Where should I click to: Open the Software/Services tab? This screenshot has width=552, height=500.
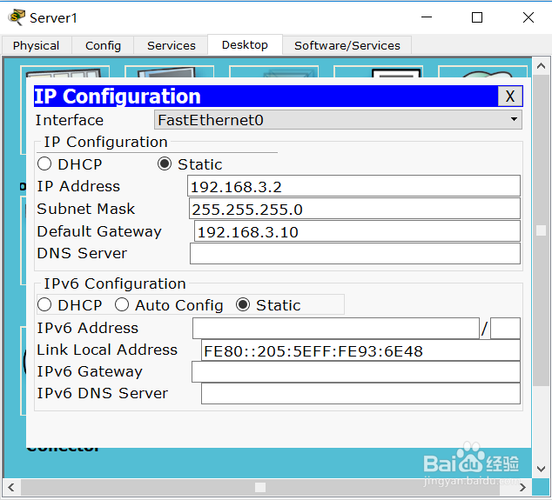[x=347, y=46]
